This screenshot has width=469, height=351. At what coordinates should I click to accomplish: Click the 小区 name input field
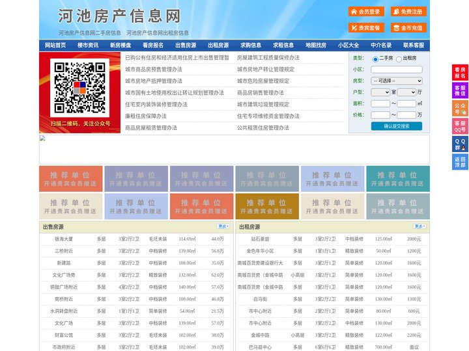tap(396, 70)
